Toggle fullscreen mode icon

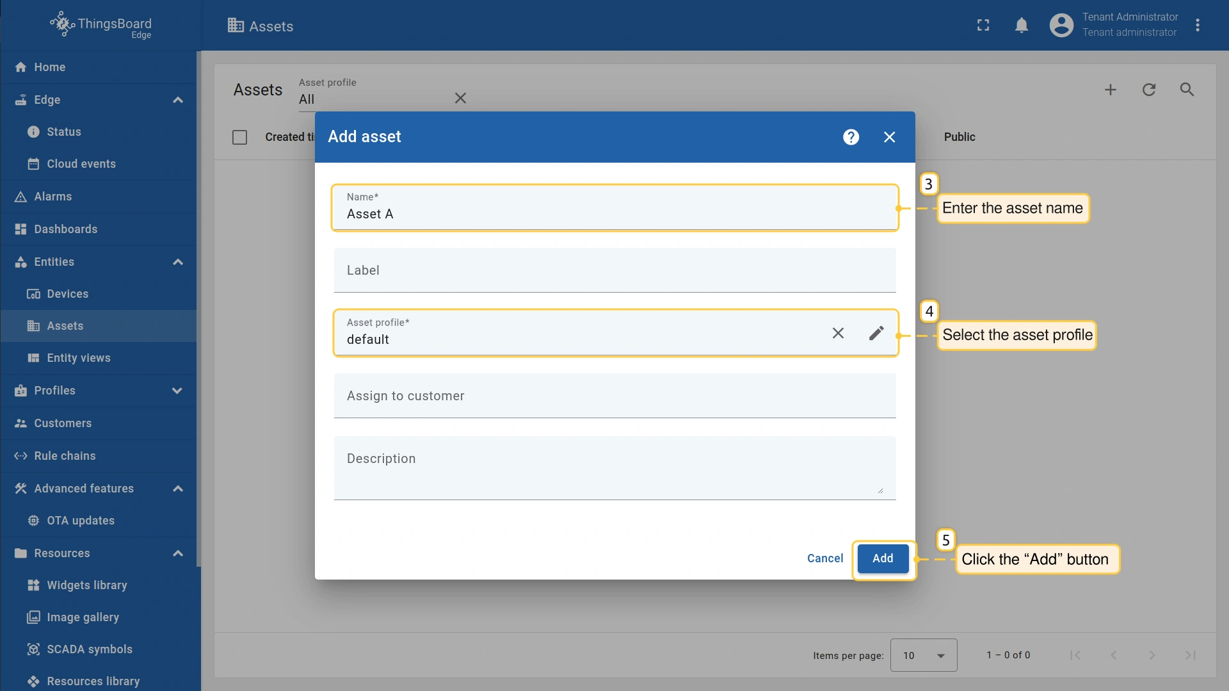click(983, 26)
